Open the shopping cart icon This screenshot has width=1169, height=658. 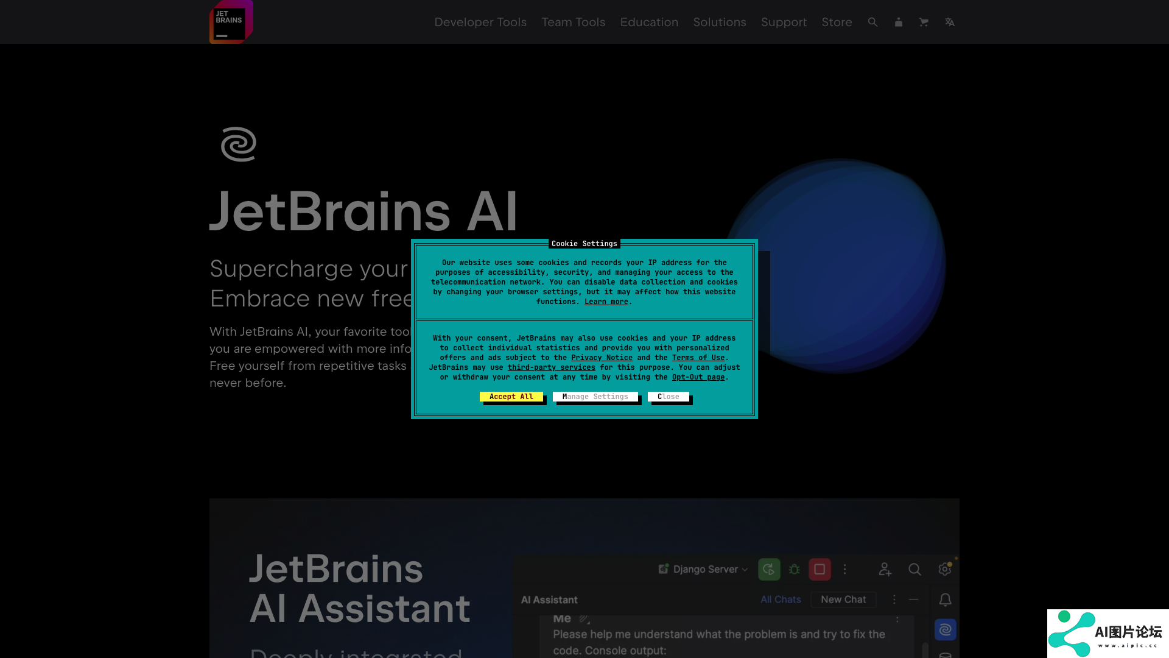[924, 22]
